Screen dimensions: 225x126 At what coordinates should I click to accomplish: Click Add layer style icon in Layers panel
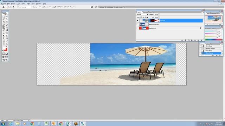click(185, 40)
